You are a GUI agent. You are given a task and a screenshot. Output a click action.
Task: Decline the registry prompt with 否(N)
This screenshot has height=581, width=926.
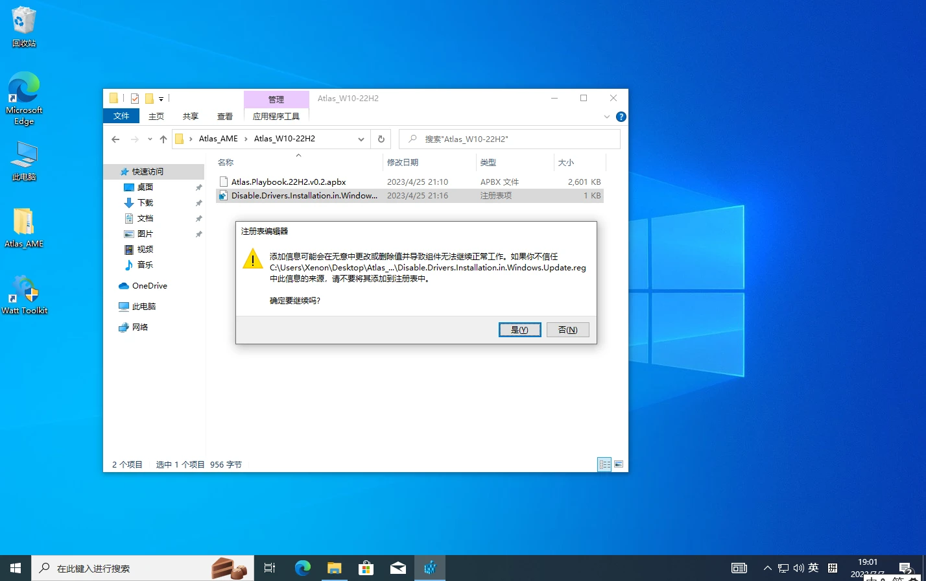tap(568, 329)
